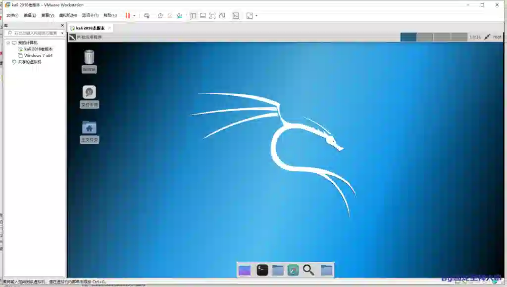This screenshot has height=287, width=507.
Task: Select kali 2018老版本 in the library tree
Action: 38,49
